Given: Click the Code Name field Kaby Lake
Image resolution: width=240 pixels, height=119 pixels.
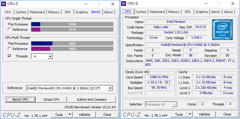Looking at the screenshot, I should pos(161,27).
